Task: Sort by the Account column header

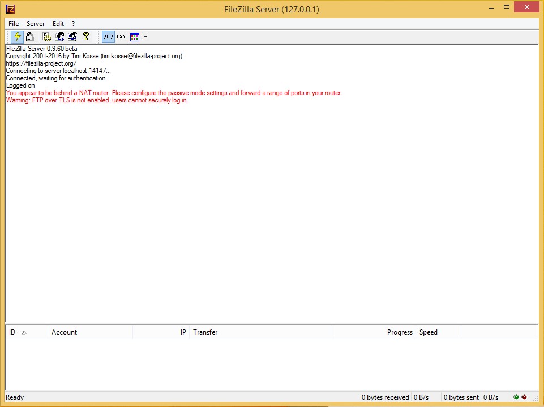Action: (x=90, y=332)
